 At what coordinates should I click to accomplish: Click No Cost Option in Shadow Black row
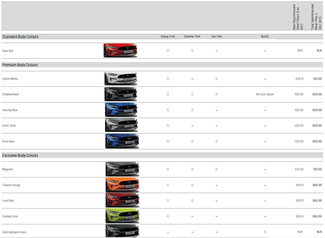[265, 94]
